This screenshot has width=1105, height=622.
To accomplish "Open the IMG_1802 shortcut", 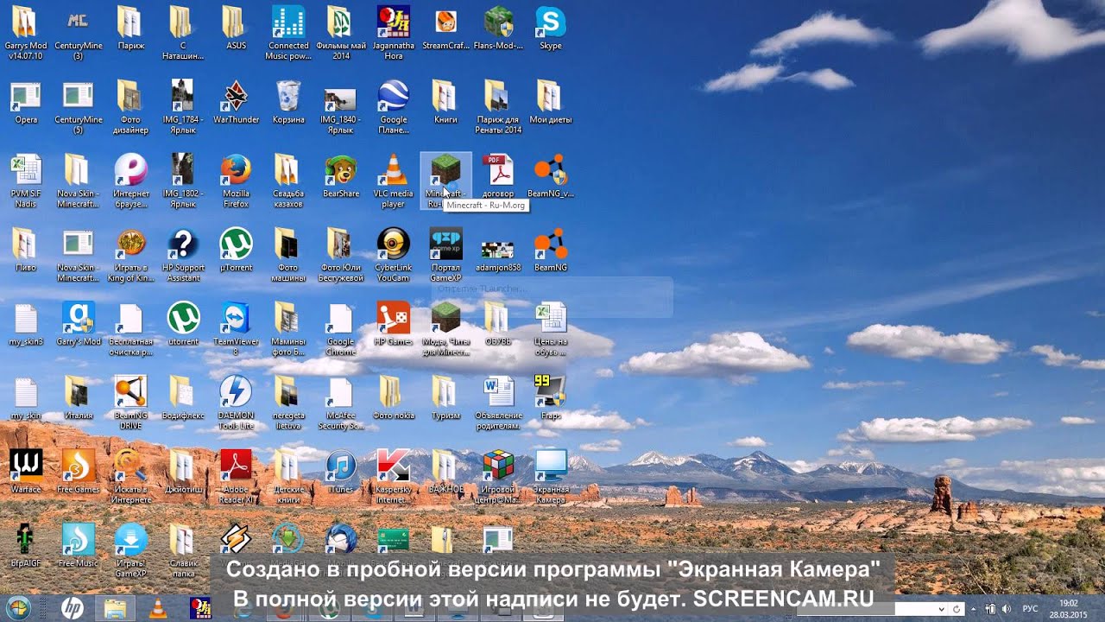I will (183, 181).
